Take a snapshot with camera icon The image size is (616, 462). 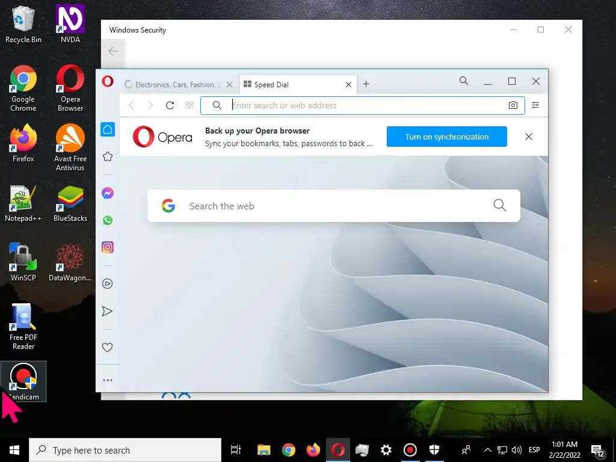[513, 105]
